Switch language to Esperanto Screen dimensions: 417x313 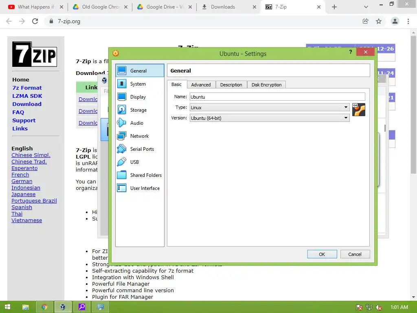coord(24,168)
